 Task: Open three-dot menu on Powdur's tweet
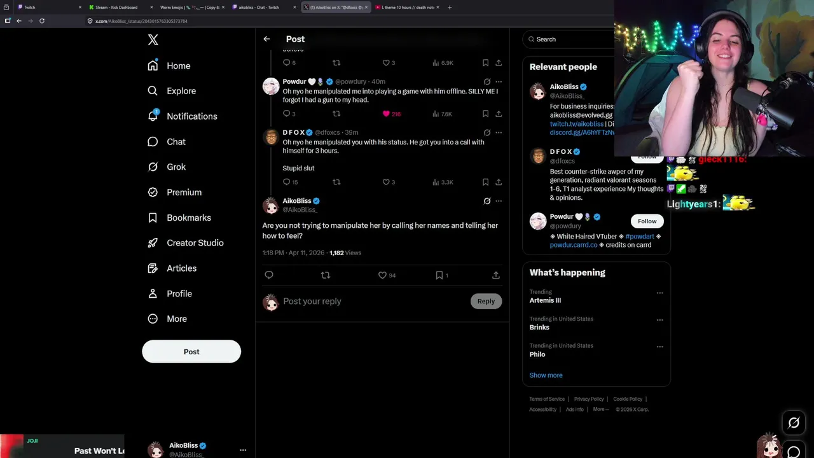[x=499, y=81]
